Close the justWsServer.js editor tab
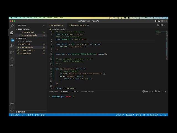Image resolution: width=177 pixels, height=133 pixels. click(x=88, y=25)
